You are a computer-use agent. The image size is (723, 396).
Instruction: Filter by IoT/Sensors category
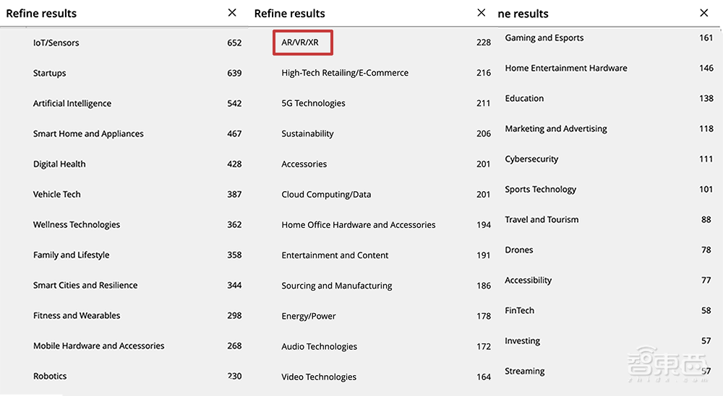(x=56, y=43)
